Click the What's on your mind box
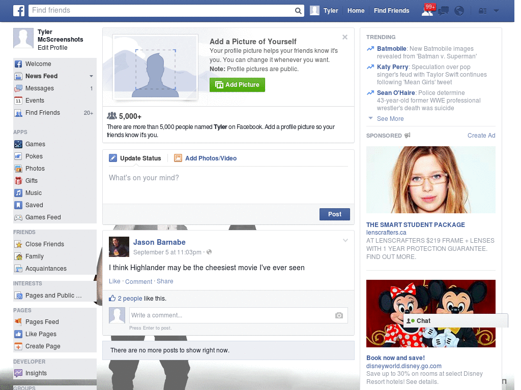The image size is (521, 390). [x=228, y=186]
